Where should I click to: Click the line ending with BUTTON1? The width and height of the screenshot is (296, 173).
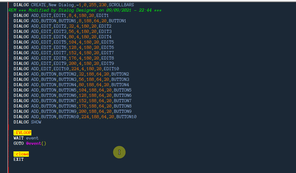(x=70, y=21)
